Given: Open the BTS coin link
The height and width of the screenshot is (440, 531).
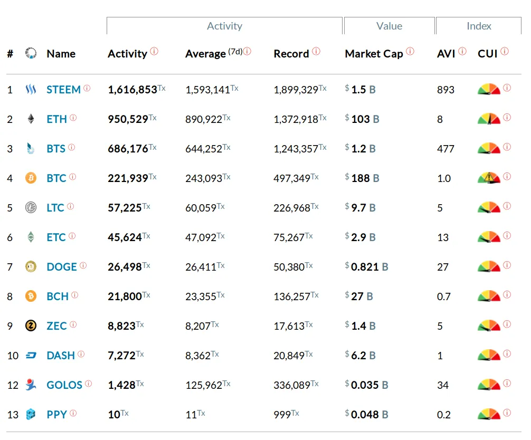Looking at the screenshot, I should (x=56, y=149).
